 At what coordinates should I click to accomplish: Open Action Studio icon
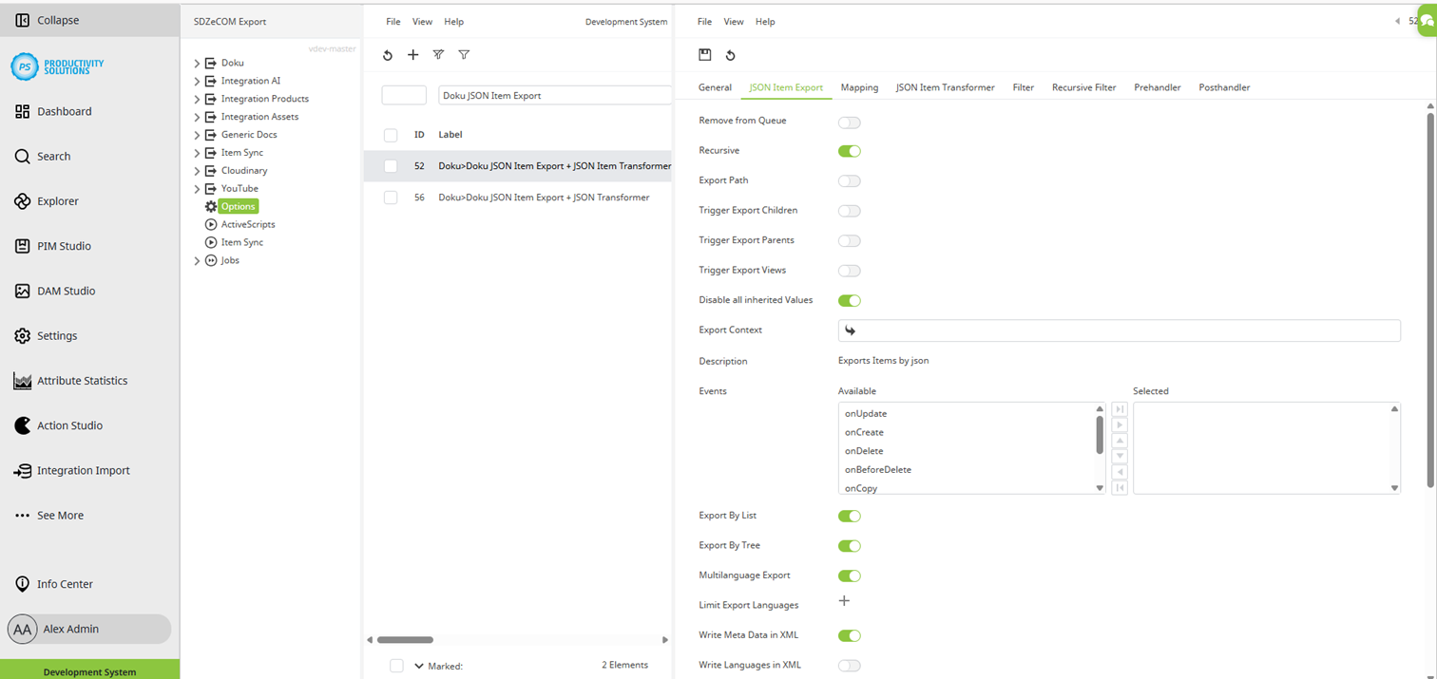click(22, 425)
